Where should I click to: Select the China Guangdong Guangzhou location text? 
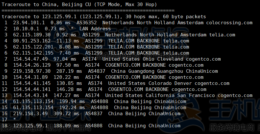coord(147,71)
